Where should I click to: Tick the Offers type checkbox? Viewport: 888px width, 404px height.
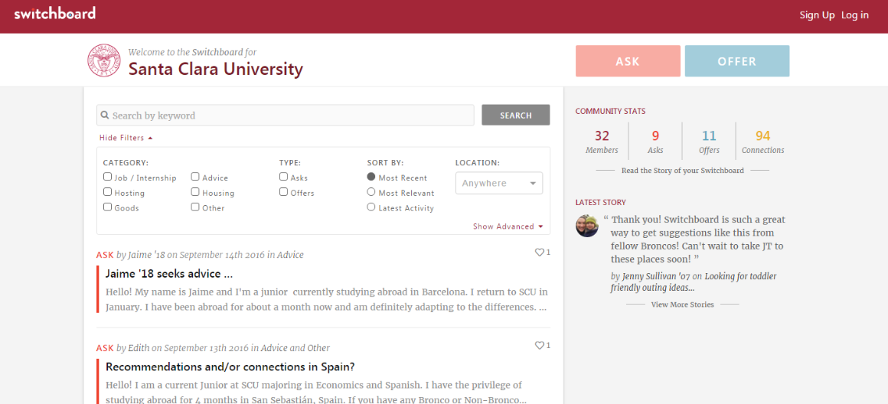coord(284,192)
